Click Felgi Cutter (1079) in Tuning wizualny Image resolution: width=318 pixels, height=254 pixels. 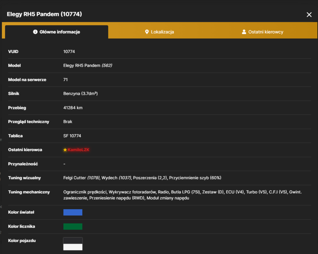click(x=81, y=178)
